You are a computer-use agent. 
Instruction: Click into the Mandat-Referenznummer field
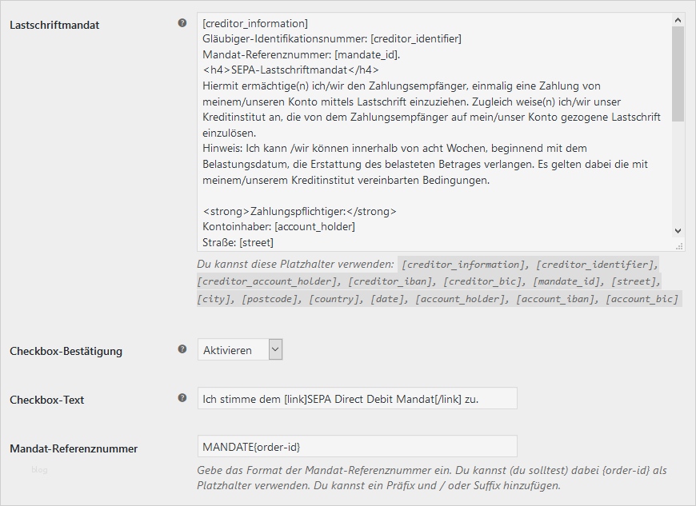[x=357, y=446]
